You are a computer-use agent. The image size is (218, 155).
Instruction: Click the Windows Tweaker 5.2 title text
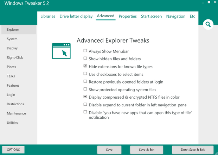click(27, 3)
